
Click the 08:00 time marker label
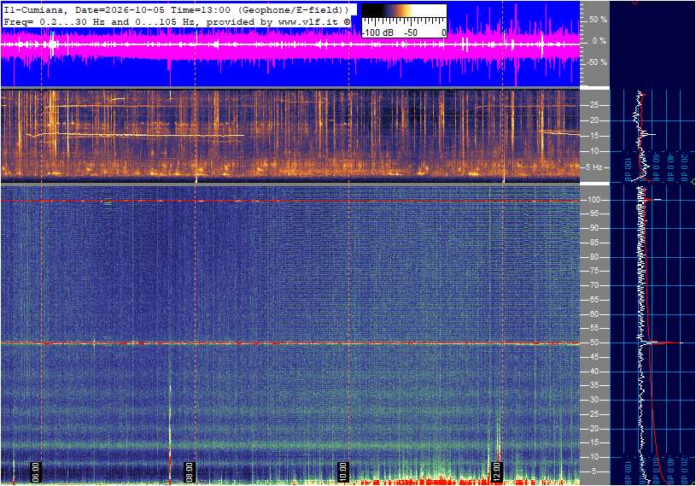(x=189, y=472)
